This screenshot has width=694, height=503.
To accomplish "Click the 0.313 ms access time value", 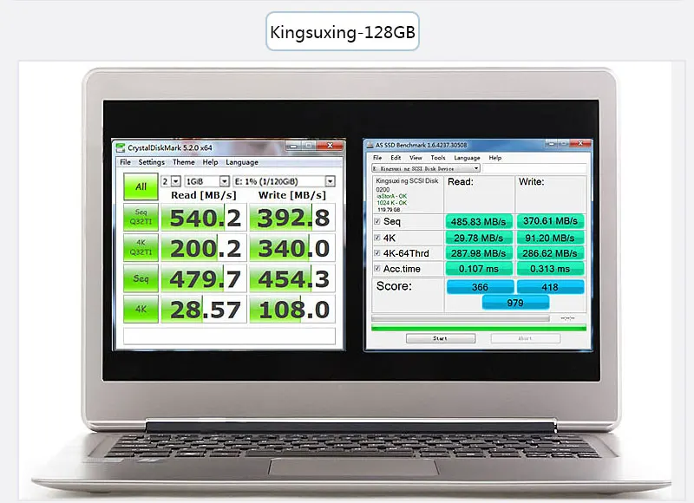I will [550, 269].
